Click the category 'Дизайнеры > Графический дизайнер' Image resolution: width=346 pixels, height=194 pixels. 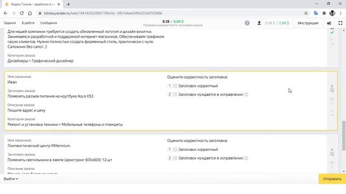(41, 61)
